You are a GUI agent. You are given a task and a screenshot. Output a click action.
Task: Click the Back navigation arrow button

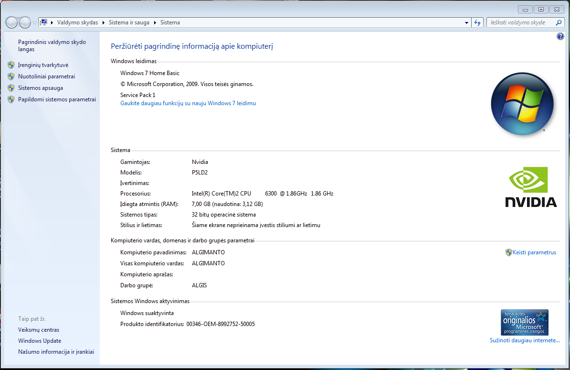pyautogui.click(x=11, y=22)
